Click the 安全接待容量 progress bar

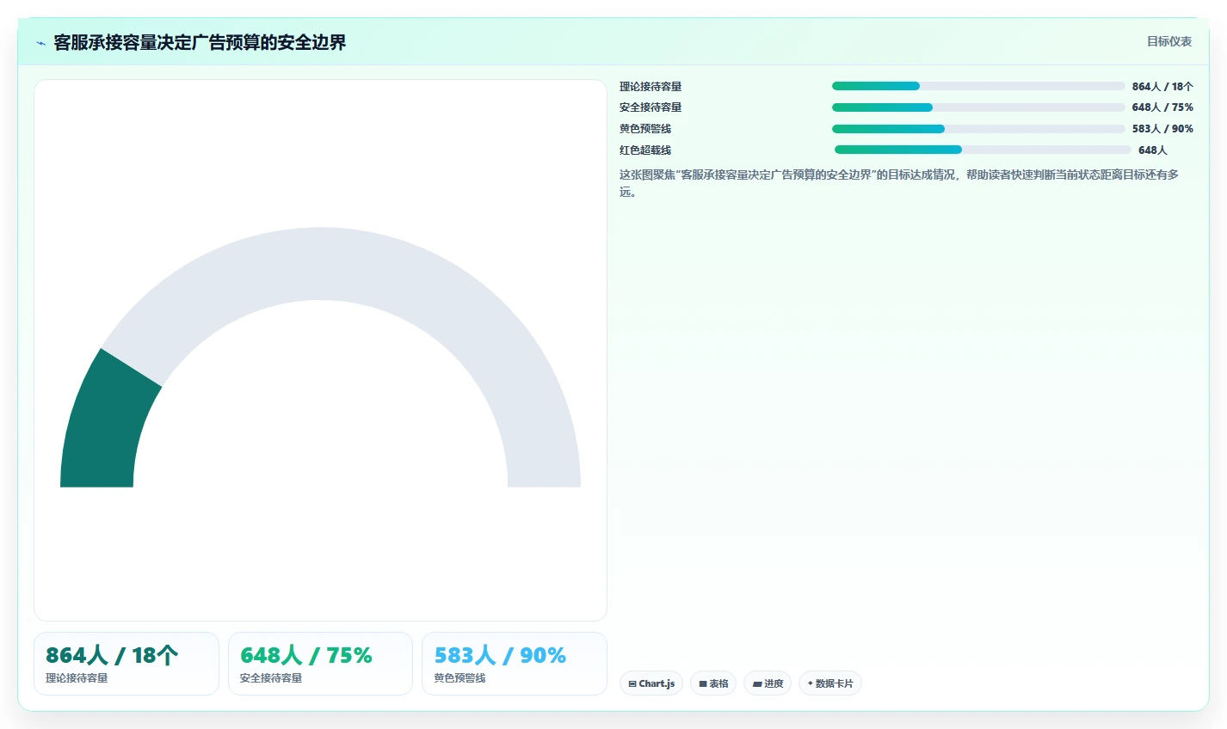click(x=978, y=107)
